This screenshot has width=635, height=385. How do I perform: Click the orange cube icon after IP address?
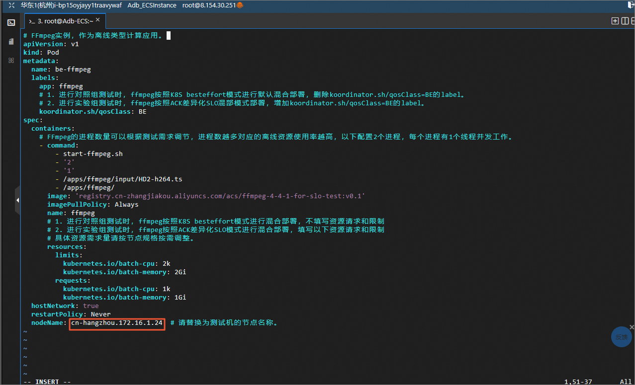tap(240, 5)
